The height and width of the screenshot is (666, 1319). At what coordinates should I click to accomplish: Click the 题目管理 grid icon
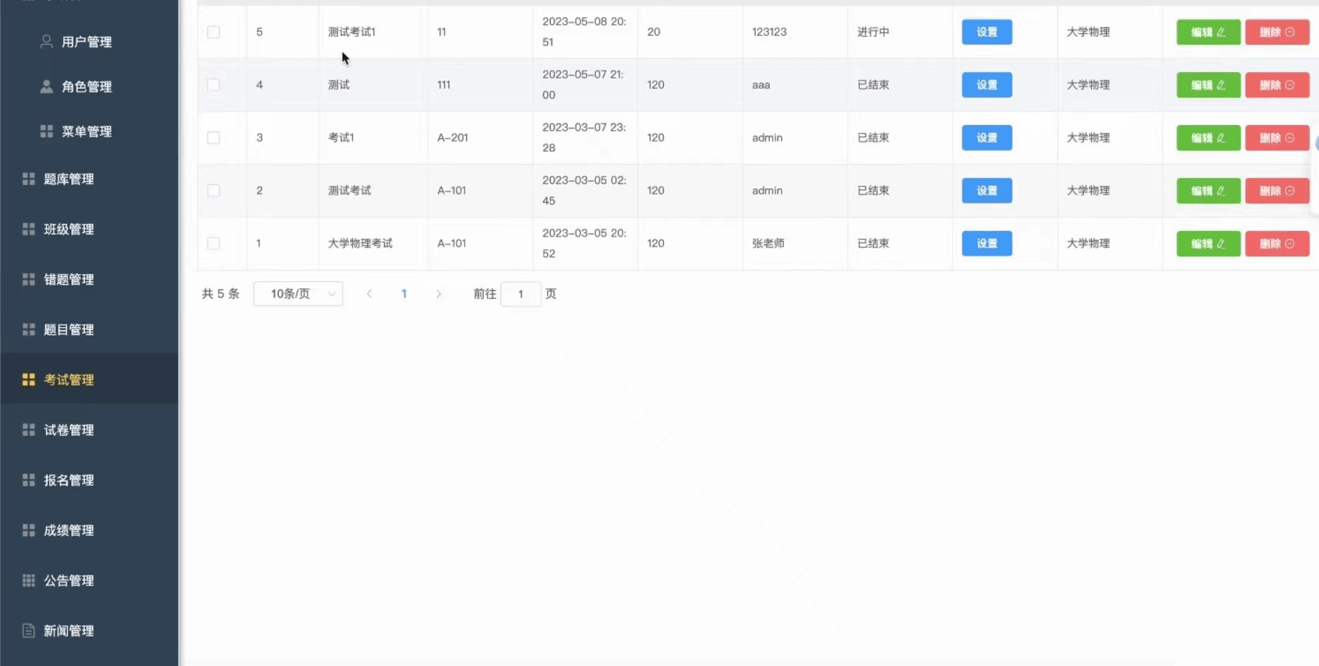tap(29, 329)
